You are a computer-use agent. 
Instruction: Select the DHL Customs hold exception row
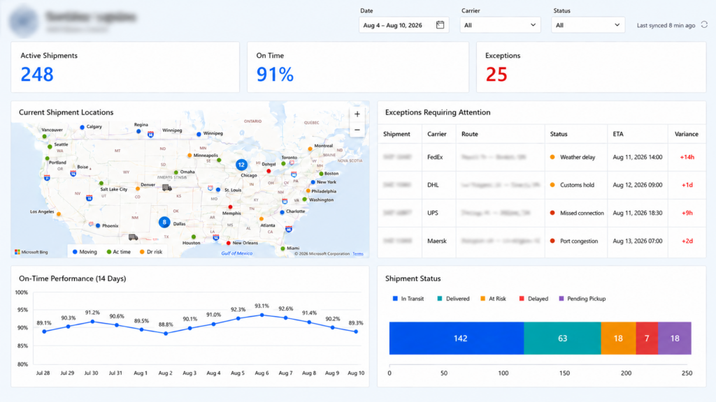(542, 185)
